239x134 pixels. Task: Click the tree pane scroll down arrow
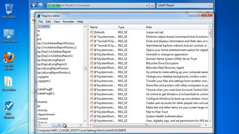pos(85,121)
